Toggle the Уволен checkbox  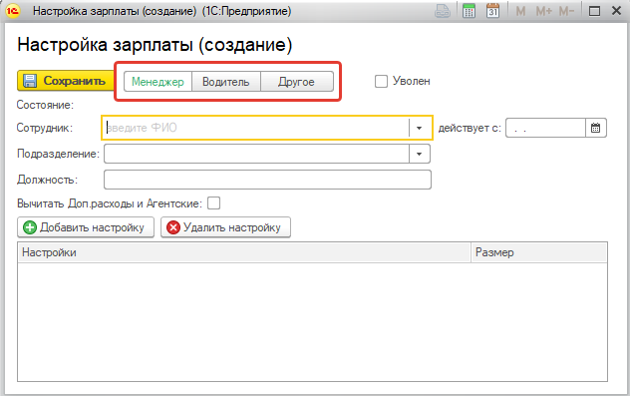pos(381,81)
